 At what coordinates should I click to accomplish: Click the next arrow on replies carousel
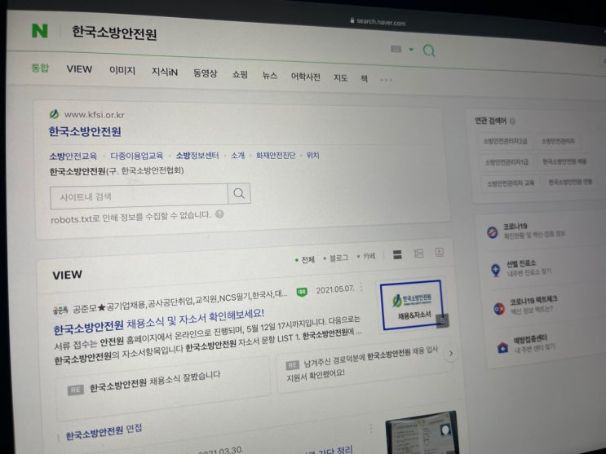tap(451, 353)
